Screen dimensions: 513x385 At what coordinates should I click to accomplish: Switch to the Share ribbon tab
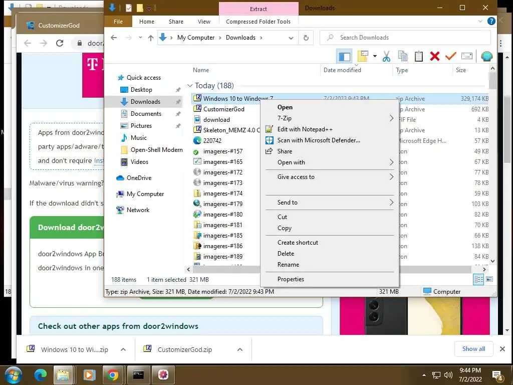point(176,22)
